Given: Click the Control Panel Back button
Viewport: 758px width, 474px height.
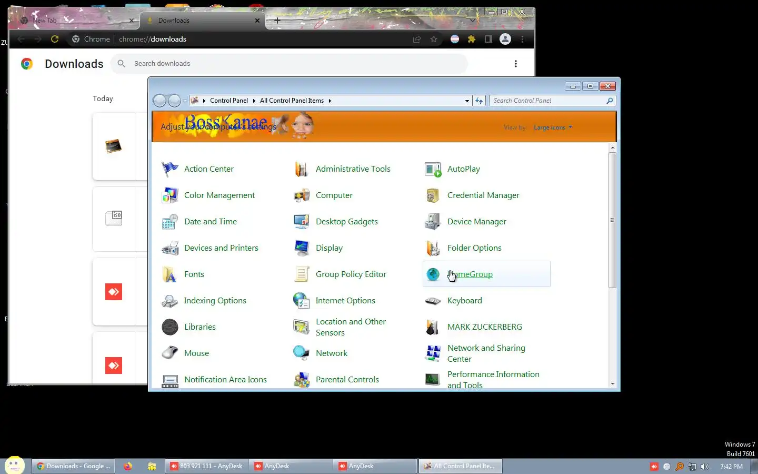Looking at the screenshot, I should [159, 101].
